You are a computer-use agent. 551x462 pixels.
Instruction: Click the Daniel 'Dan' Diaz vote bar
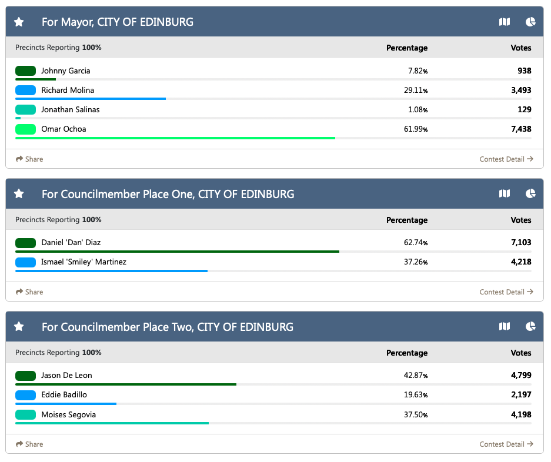[x=176, y=252]
